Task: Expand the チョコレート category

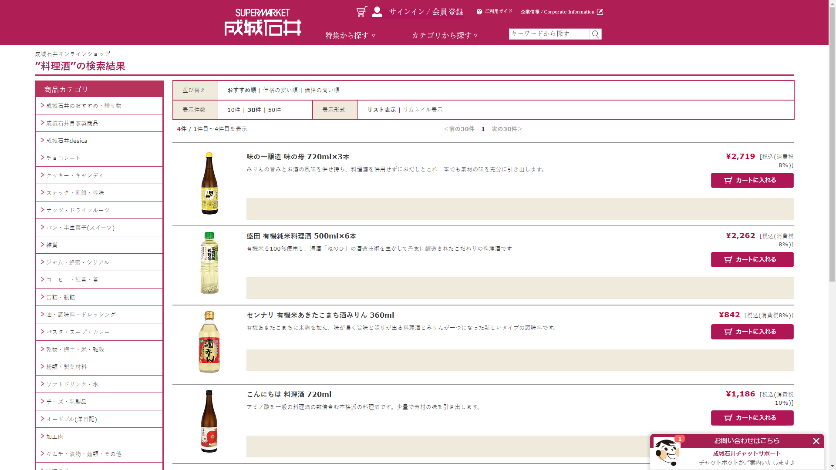Action: point(64,158)
